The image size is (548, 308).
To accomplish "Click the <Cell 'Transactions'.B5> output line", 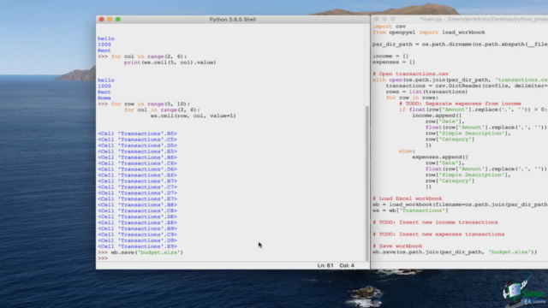I will (x=137, y=133).
